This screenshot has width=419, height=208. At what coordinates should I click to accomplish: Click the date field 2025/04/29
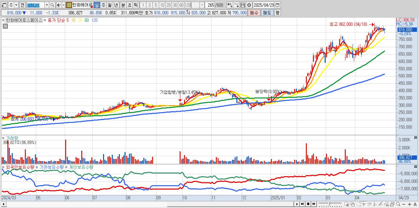[264, 5]
